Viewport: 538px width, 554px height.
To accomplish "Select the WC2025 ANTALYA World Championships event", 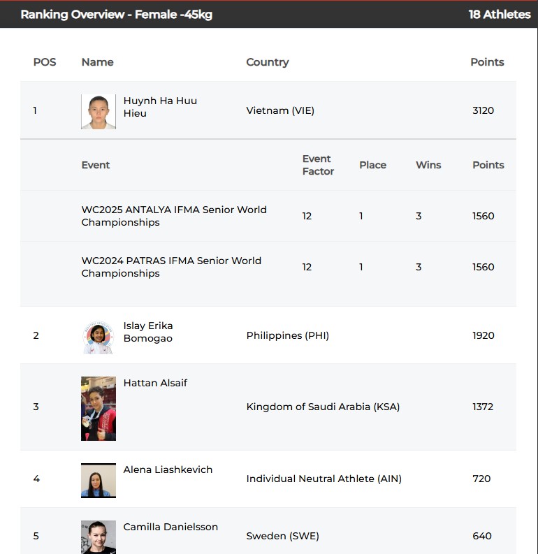I will (x=174, y=216).
